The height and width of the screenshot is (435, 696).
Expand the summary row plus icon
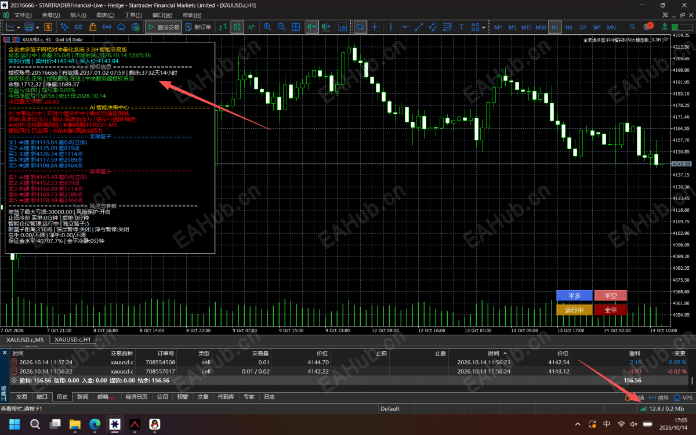(x=14, y=380)
